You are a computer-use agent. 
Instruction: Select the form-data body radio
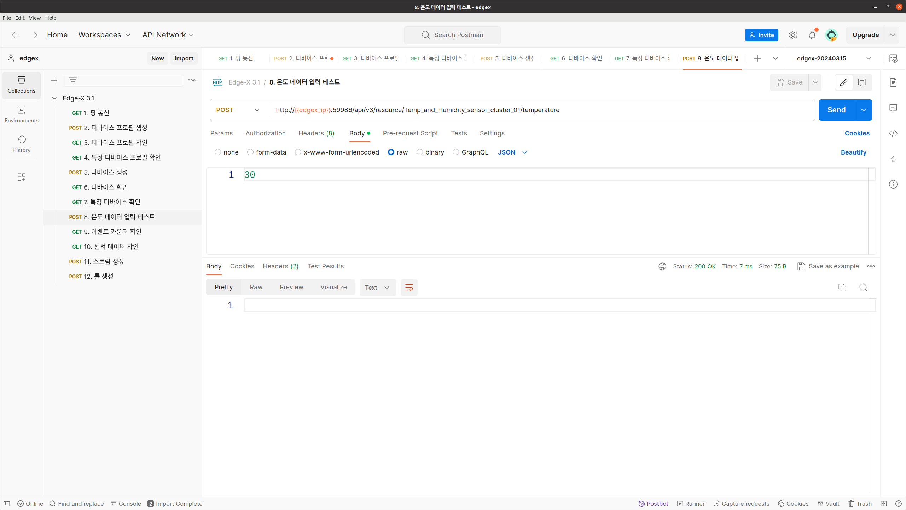click(250, 152)
